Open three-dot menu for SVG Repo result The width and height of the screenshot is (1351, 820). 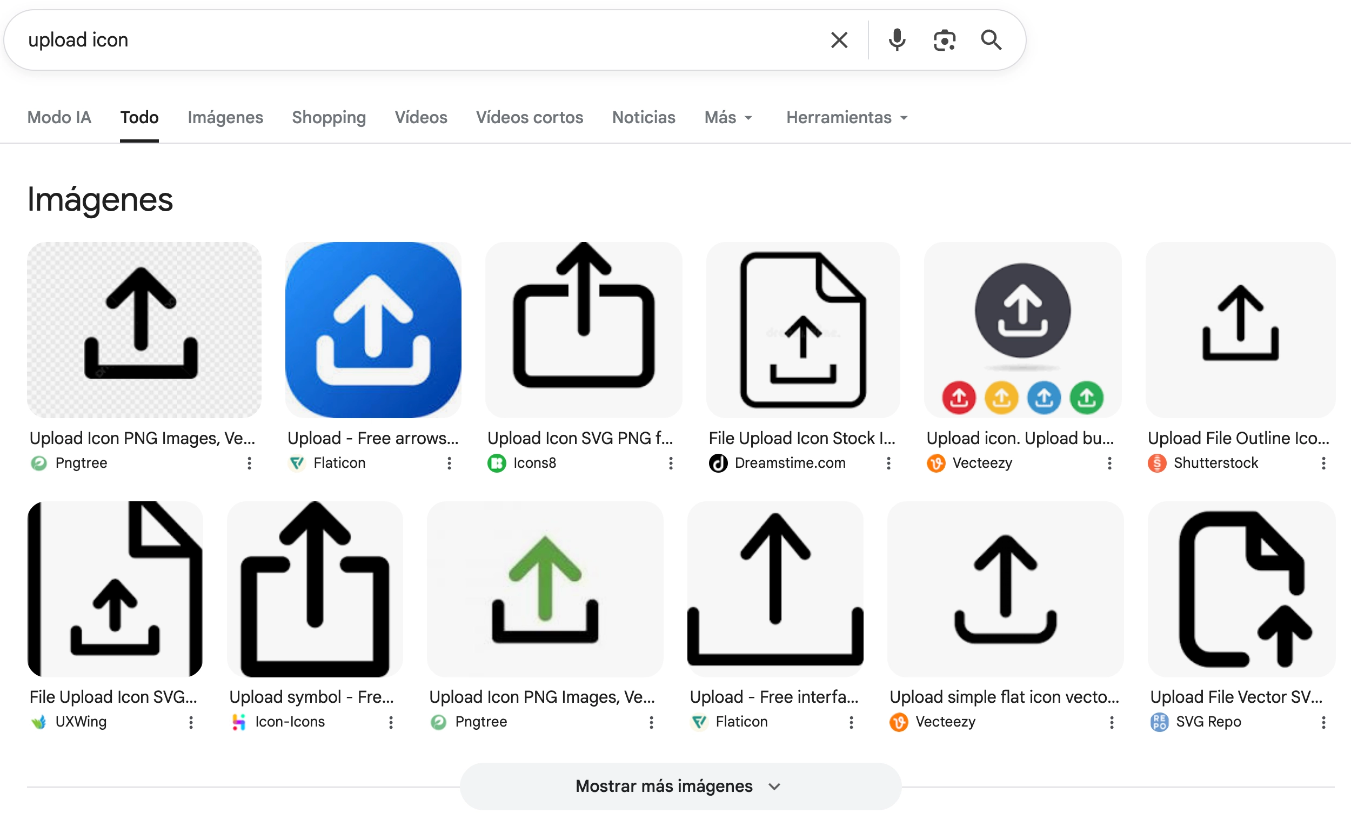pos(1323,722)
